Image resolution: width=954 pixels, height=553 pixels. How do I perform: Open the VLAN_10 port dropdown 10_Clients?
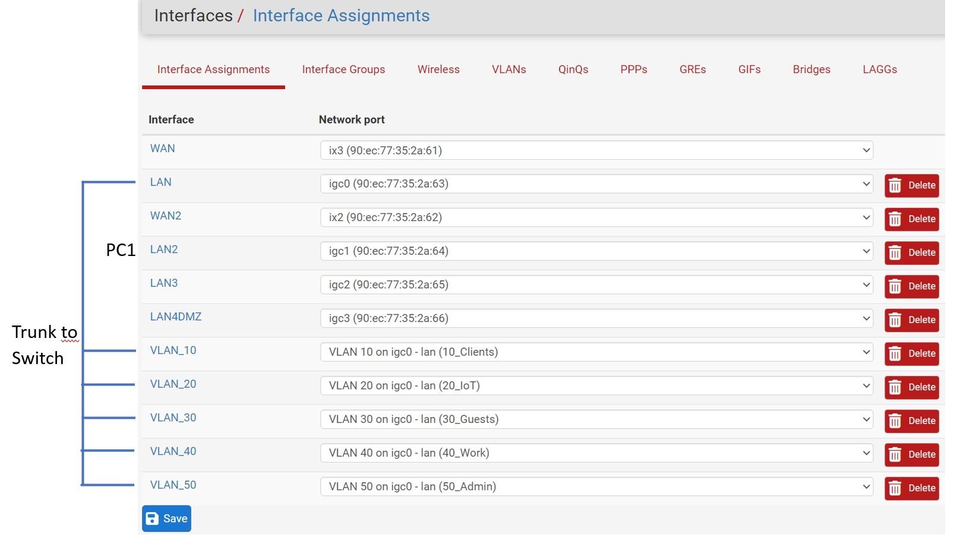(596, 352)
